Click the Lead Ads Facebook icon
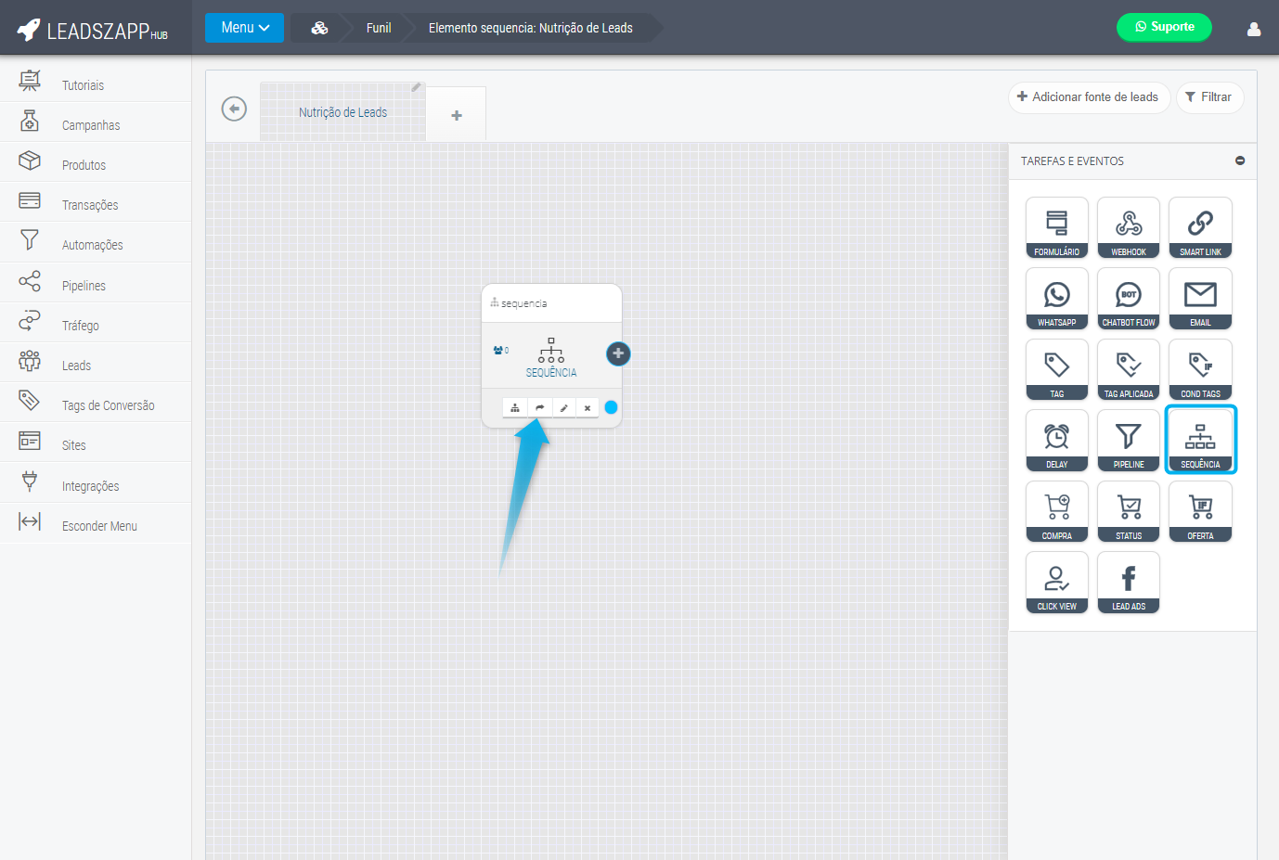This screenshot has height=860, width=1279. tap(1128, 582)
